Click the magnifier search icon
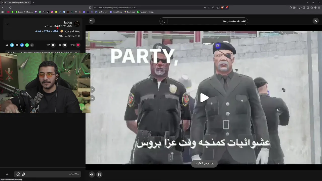This screenshot has height=181, width=322. pyautogui.click(x=163, y=21)
